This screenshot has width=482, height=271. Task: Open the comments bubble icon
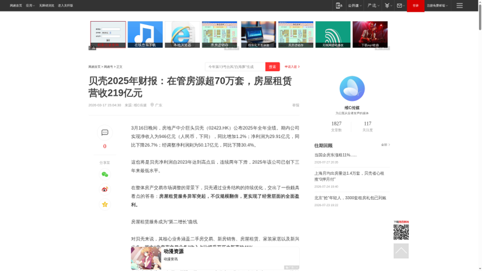105,133
